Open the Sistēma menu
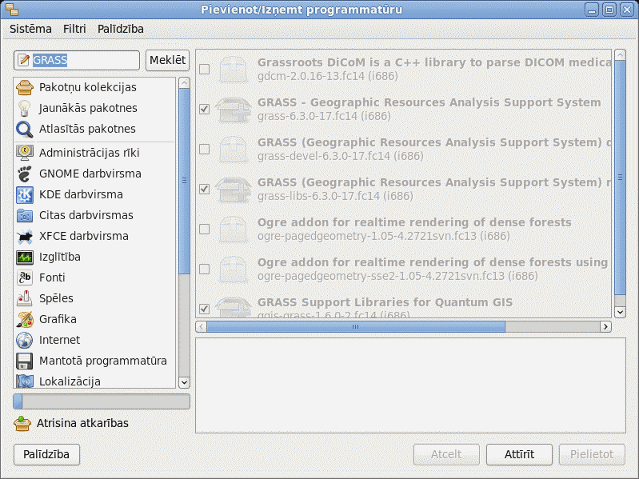 tap(30, 29)
